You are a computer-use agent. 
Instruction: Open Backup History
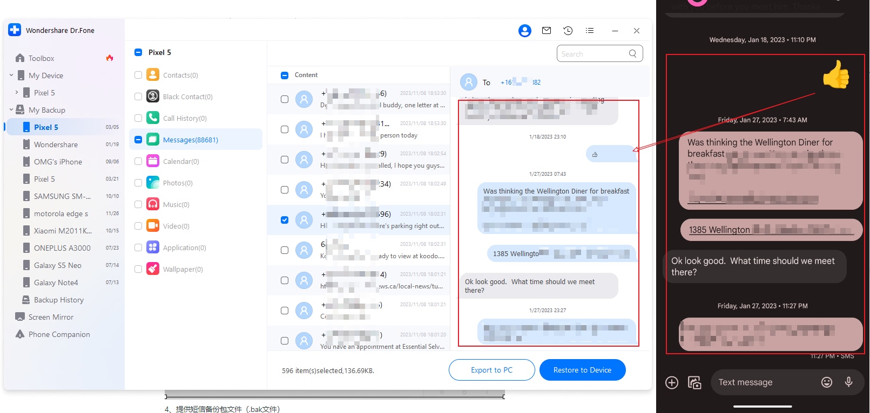tap(58, 300)
